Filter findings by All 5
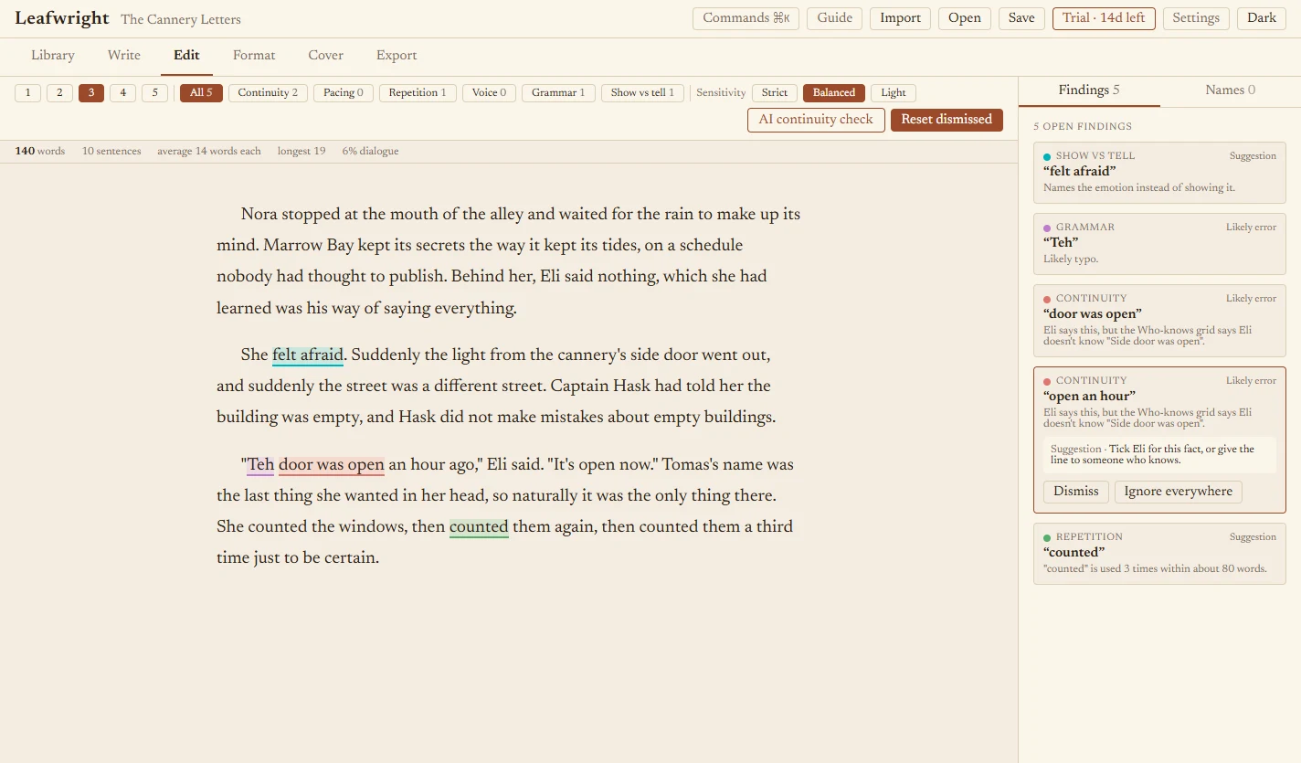 point(201,92)
